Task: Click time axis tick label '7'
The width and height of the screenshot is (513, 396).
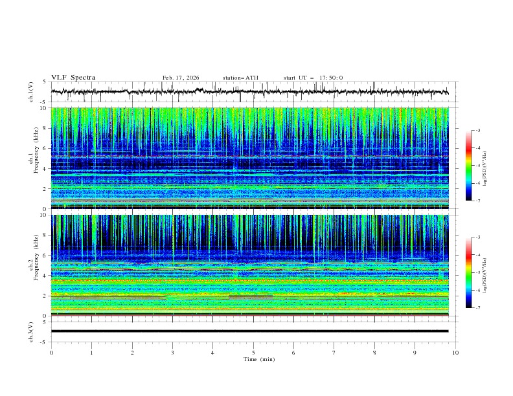Action: [x=334, y=353]
